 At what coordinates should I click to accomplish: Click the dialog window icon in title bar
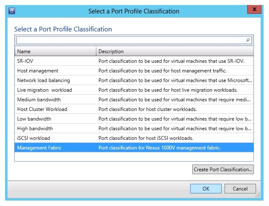(x=11, y=11)
